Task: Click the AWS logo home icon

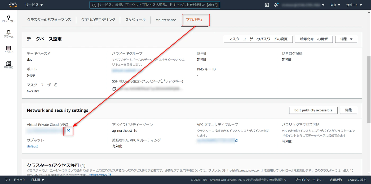Action: tap(13, 5)
